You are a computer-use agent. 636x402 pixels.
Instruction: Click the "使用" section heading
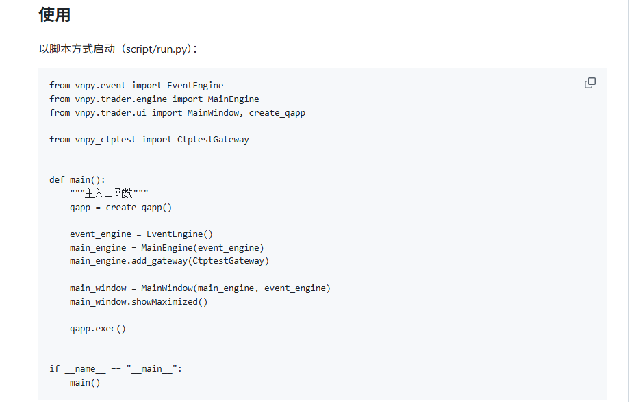pos(55,14)
